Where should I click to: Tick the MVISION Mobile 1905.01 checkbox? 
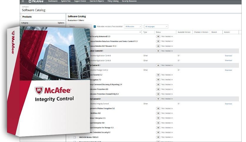(74, 137)
